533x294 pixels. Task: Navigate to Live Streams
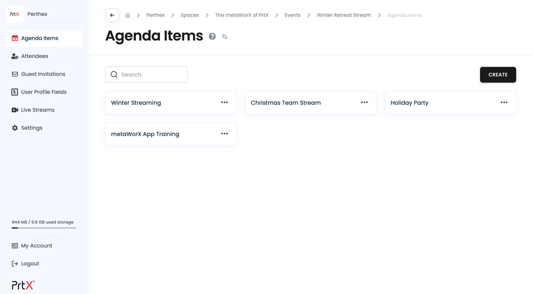(37, 110)
